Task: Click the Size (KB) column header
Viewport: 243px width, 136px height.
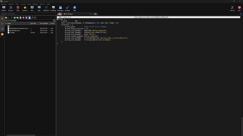Action: tap(34, 23)
